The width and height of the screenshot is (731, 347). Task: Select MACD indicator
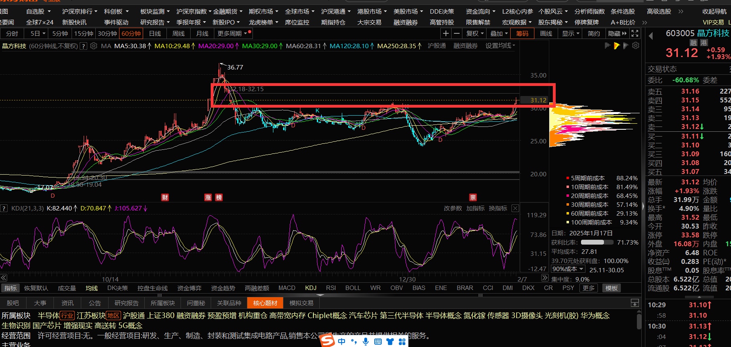click(287, 288)
